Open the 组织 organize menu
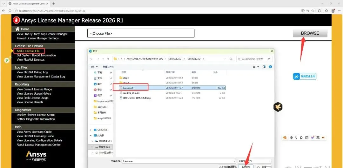Viewport: 343px width, 168px height. coord(94,66)
